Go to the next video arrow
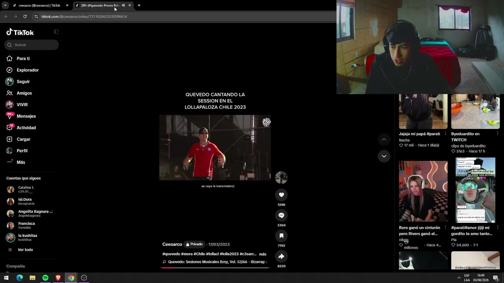This screenshot has height=283, width=504. [384, 156]
